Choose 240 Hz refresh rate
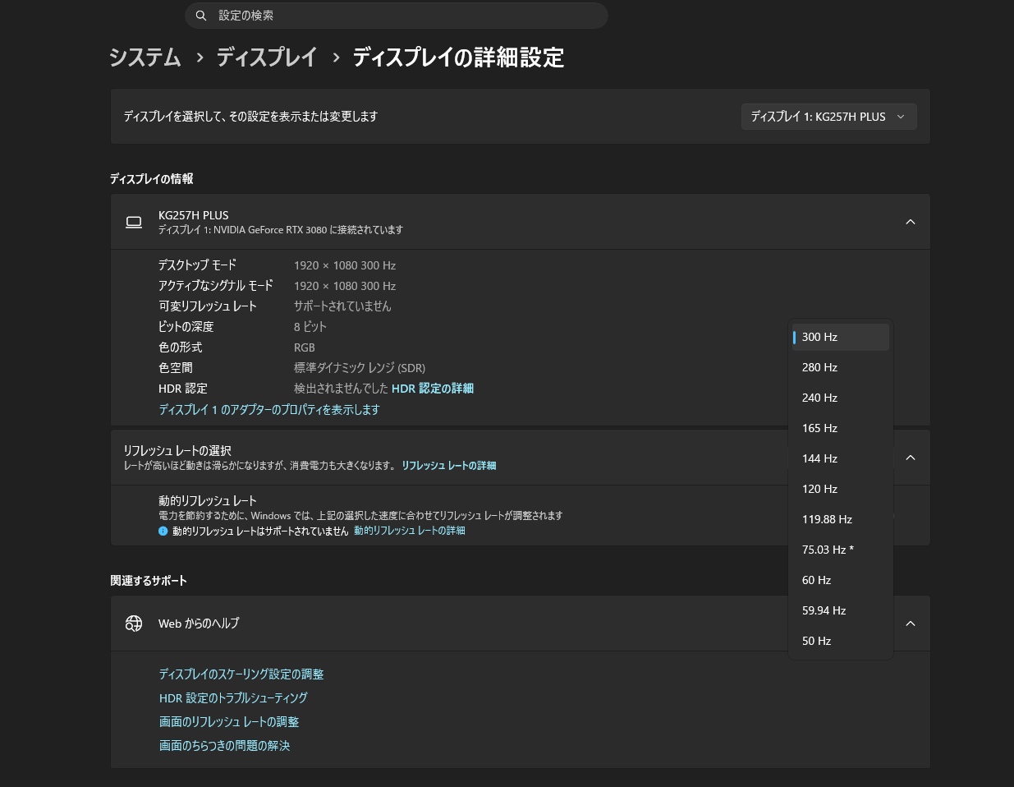Image resolution: width=1014 pixels, height=787 pixels. 840,398
